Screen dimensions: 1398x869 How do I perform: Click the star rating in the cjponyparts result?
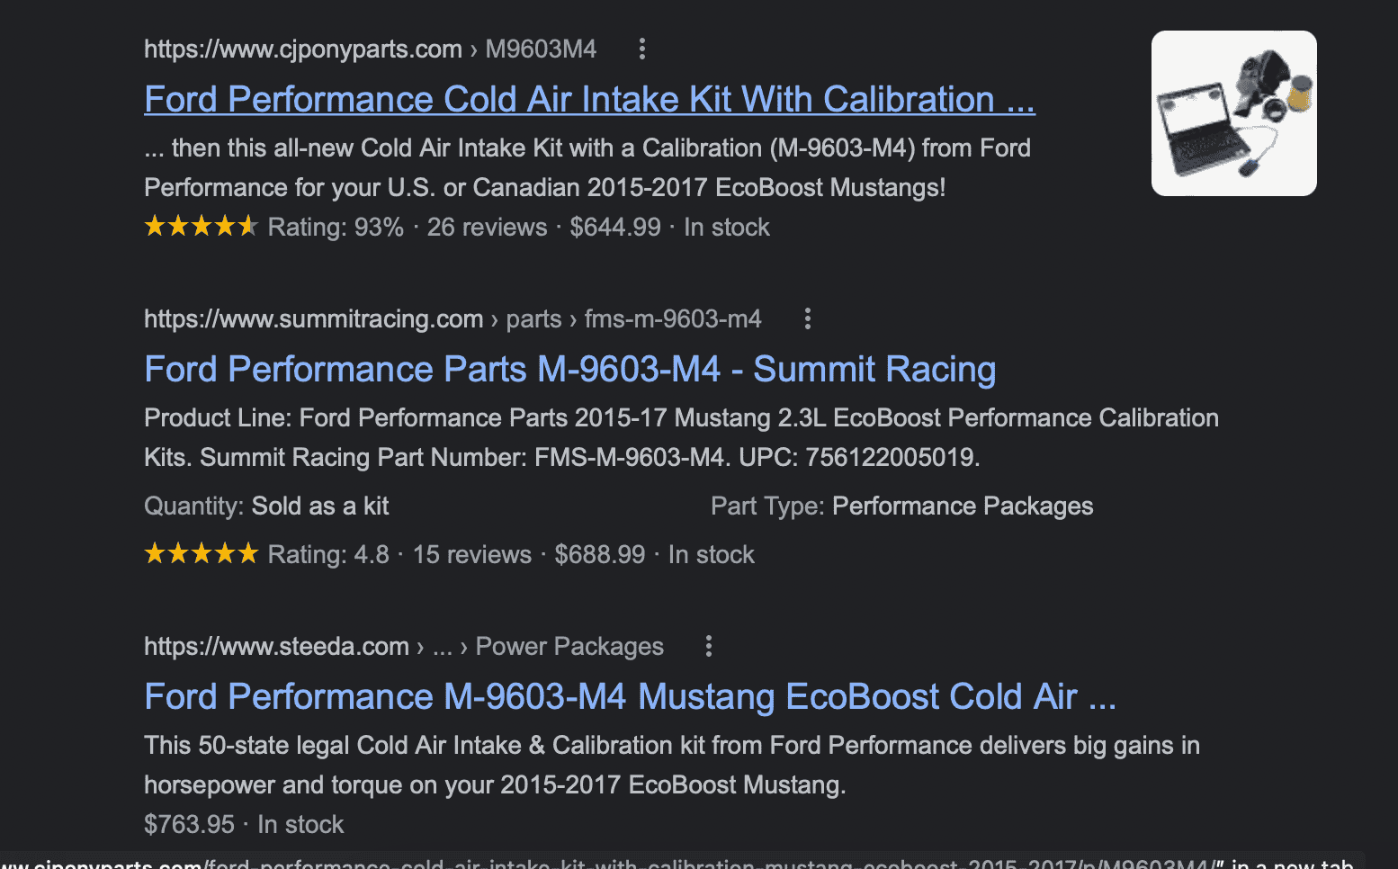coord(201,226)
